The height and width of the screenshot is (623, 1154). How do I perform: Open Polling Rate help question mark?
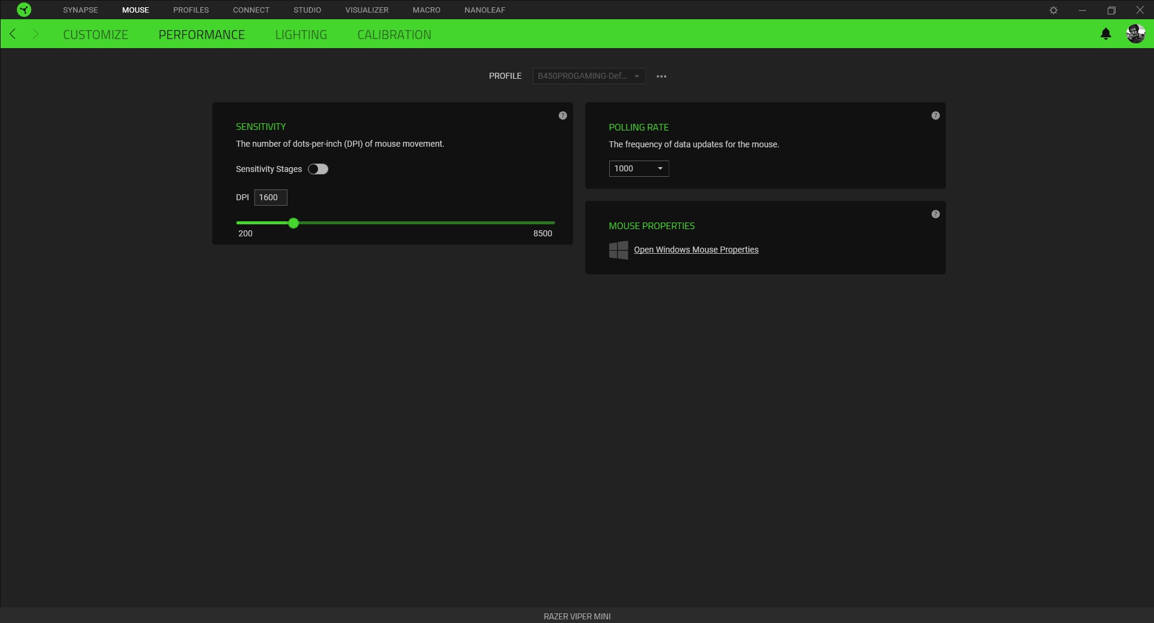pyautogui.click(x=936, y=115)
